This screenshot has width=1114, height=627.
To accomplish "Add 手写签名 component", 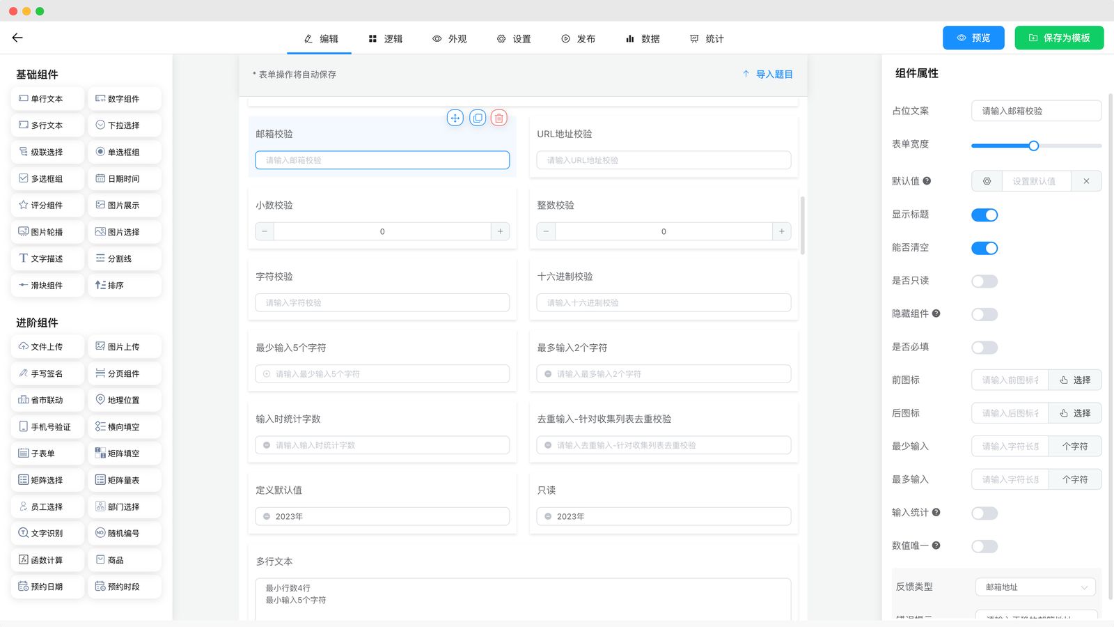I will [x=47, y=373].
